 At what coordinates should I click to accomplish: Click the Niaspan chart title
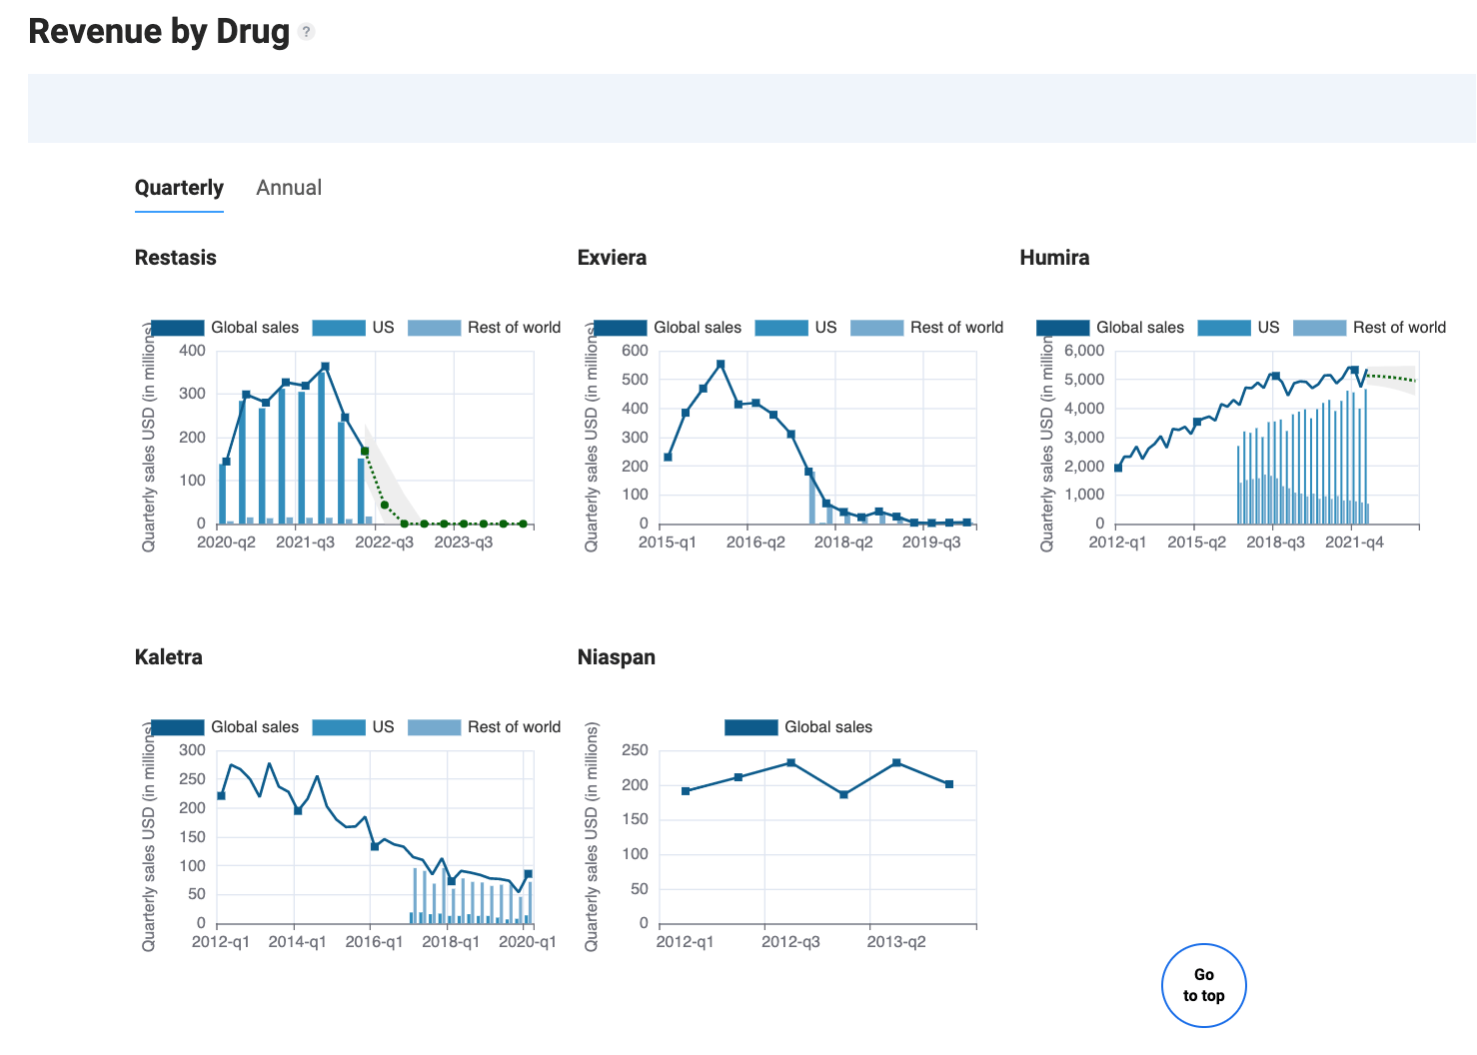(x=617, y=657)
